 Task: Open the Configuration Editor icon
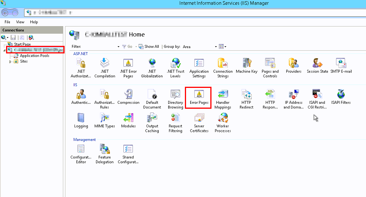[x=81, y=154]
